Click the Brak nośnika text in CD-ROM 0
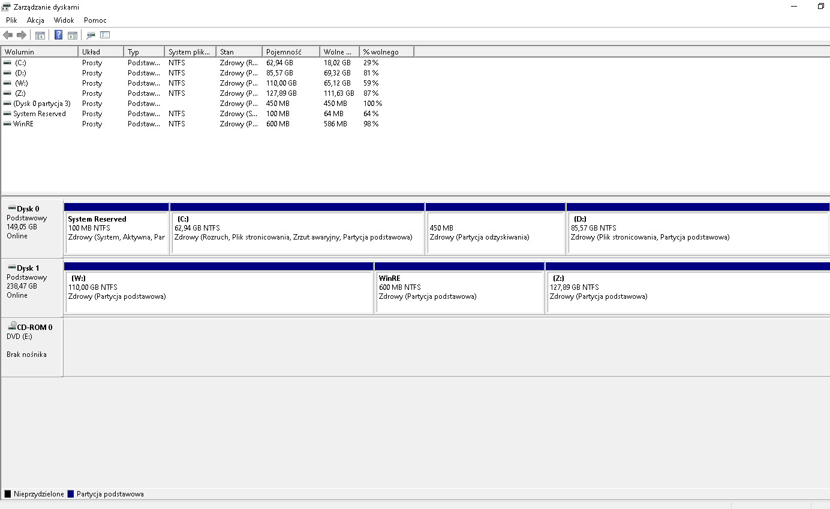The image size is (830, 509). (26, 355)
